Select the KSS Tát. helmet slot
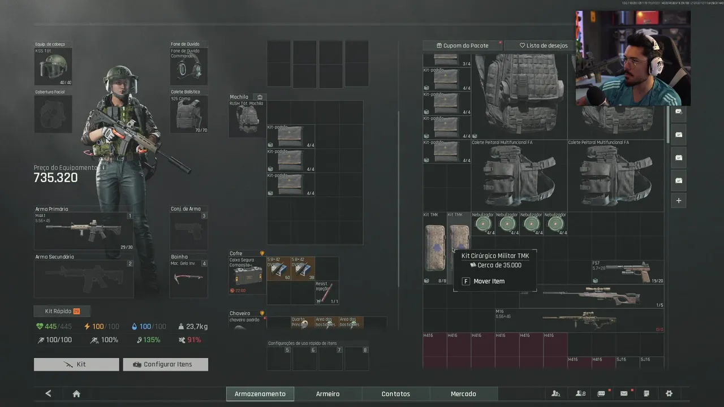This screenshot has height=407, width=724. pos(53,67)
